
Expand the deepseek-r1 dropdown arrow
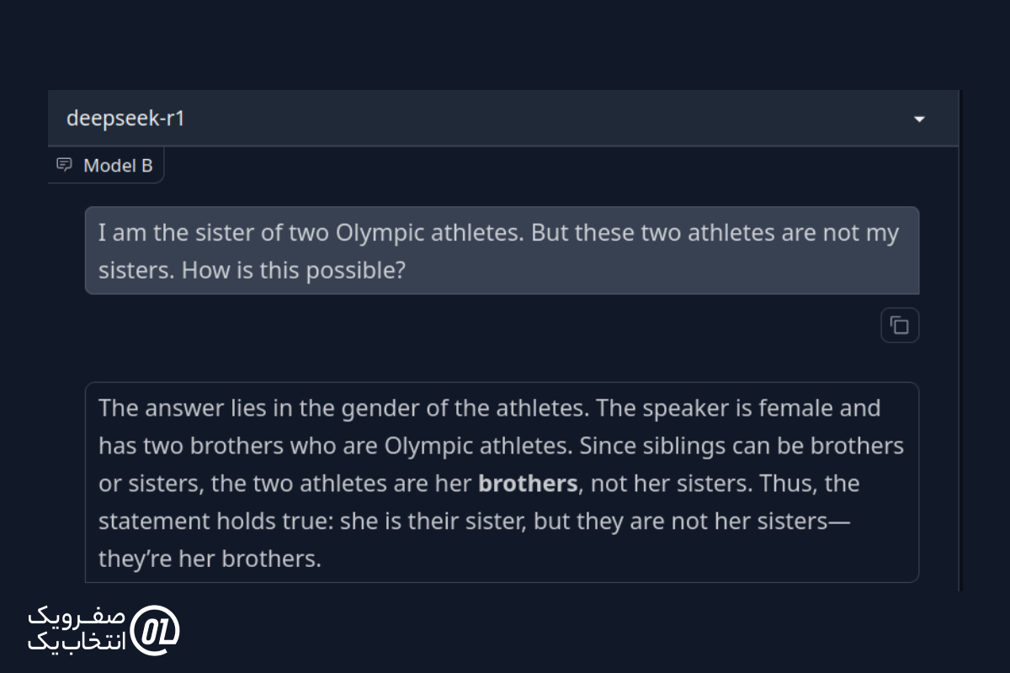(x=919, y=119)
